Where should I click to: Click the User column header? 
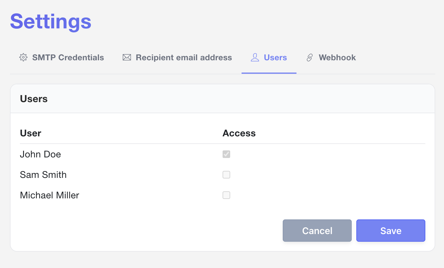coord(30,133)
